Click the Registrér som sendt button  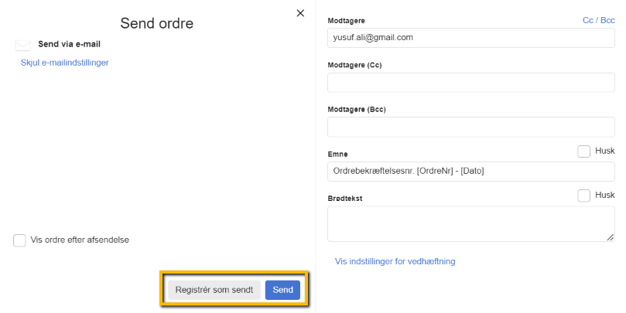pyautogui.click(x=214, y=290)
